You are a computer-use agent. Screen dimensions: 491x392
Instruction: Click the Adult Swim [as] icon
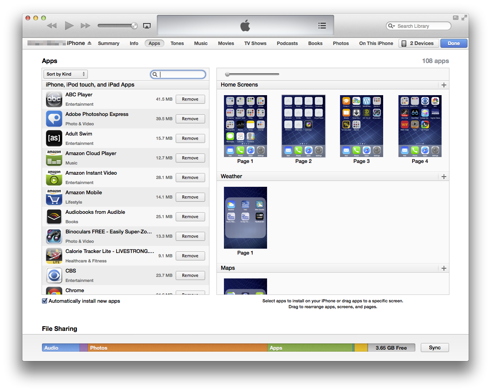[54, 138]
